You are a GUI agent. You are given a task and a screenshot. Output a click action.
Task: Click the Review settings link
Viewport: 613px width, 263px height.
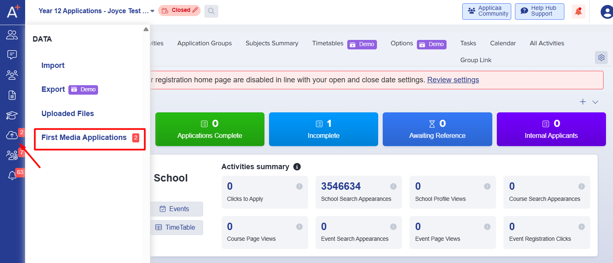[x=453, y=80]
